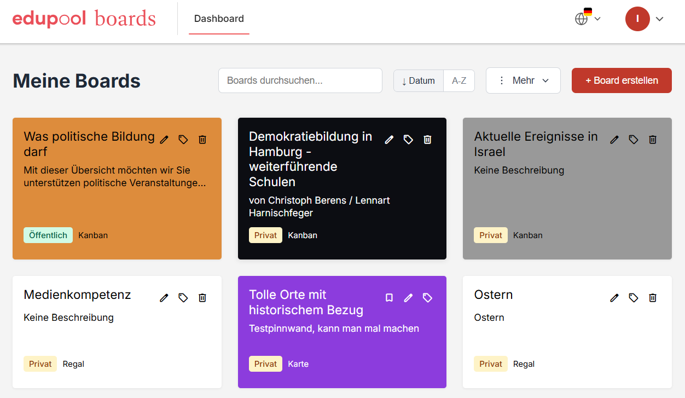
Task: Go to the Dashboard tab
Action: click(219, 19)
